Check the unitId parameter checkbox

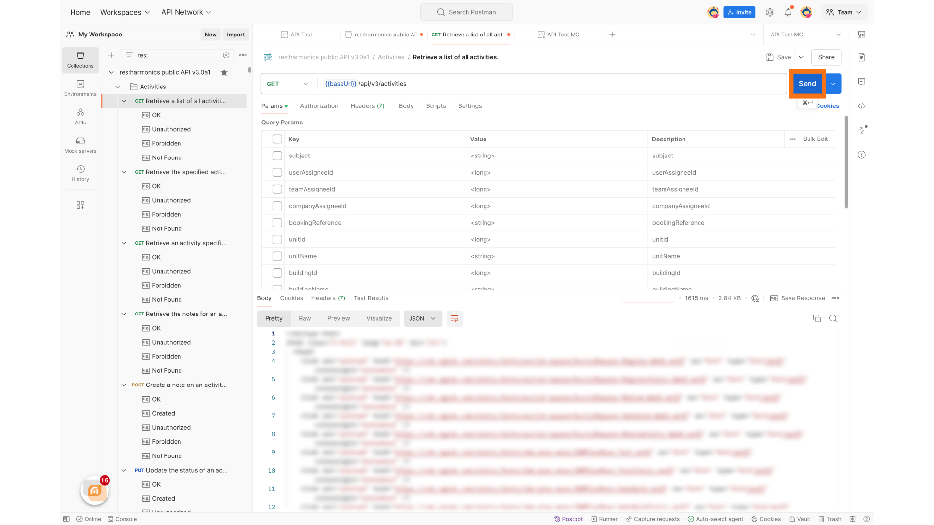277,239
